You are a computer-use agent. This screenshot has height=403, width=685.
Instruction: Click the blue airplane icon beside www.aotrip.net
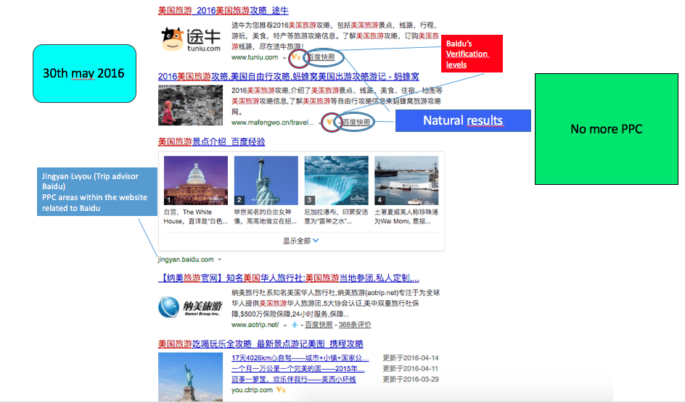(295, 325)
